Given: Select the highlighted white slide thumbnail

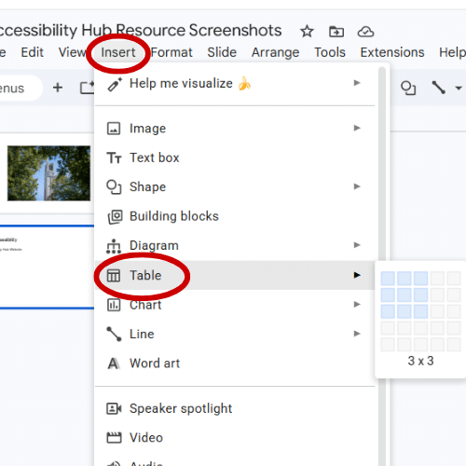Looking at the screenshot, I should [47, 267].
